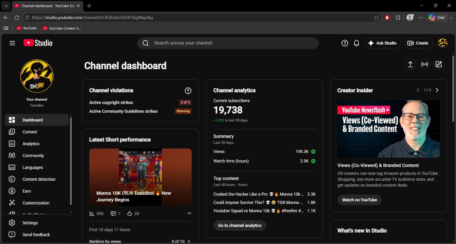Click the green up arrow beside Views 199.3K

point(313,152)
